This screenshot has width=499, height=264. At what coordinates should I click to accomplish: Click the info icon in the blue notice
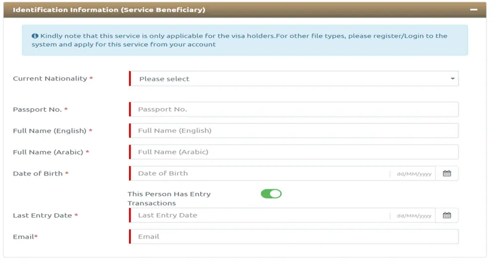tap(35, 36)
